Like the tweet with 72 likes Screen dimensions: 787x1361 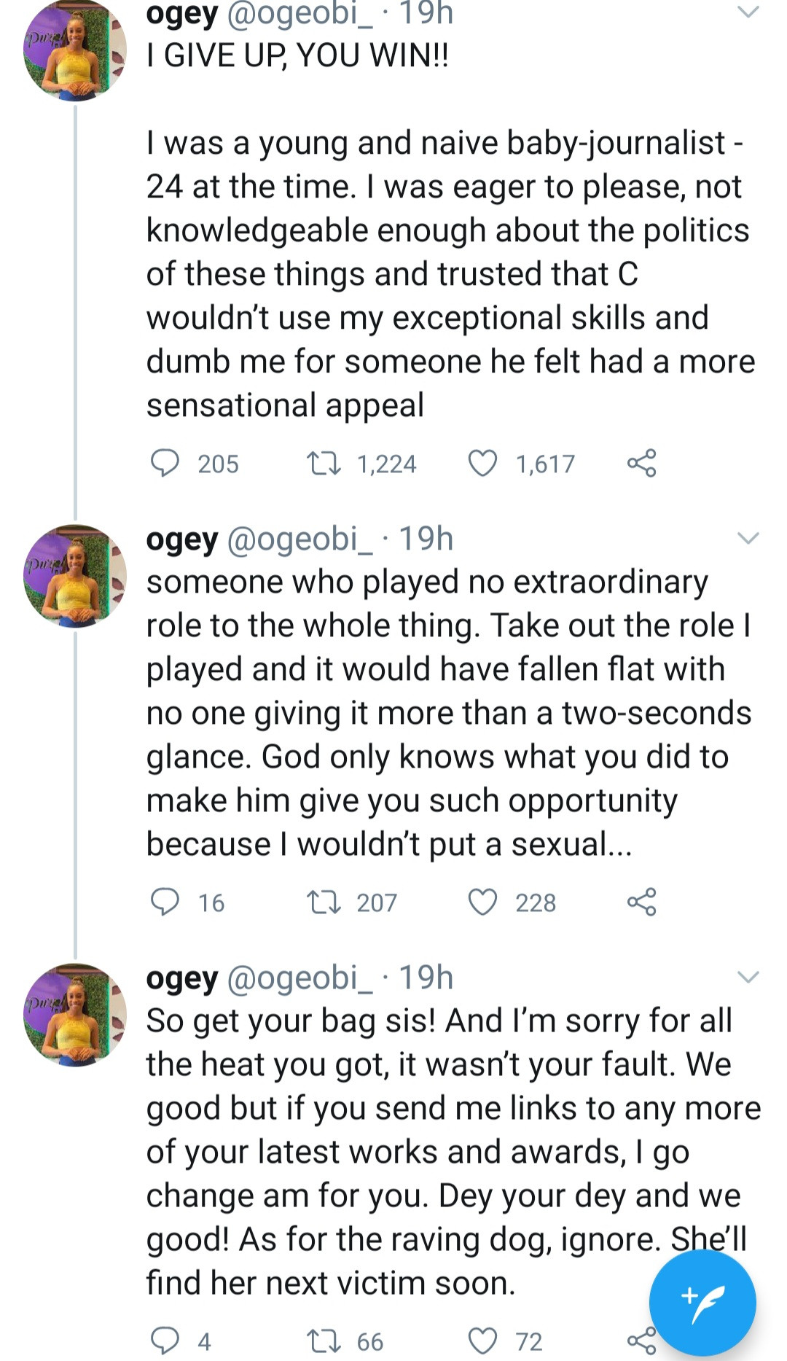(482, 1341)
